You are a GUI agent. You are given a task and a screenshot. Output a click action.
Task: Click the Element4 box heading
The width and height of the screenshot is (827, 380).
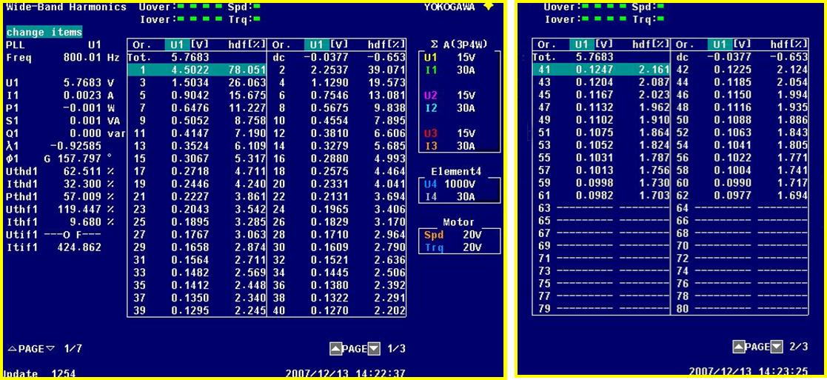[456, 172]
